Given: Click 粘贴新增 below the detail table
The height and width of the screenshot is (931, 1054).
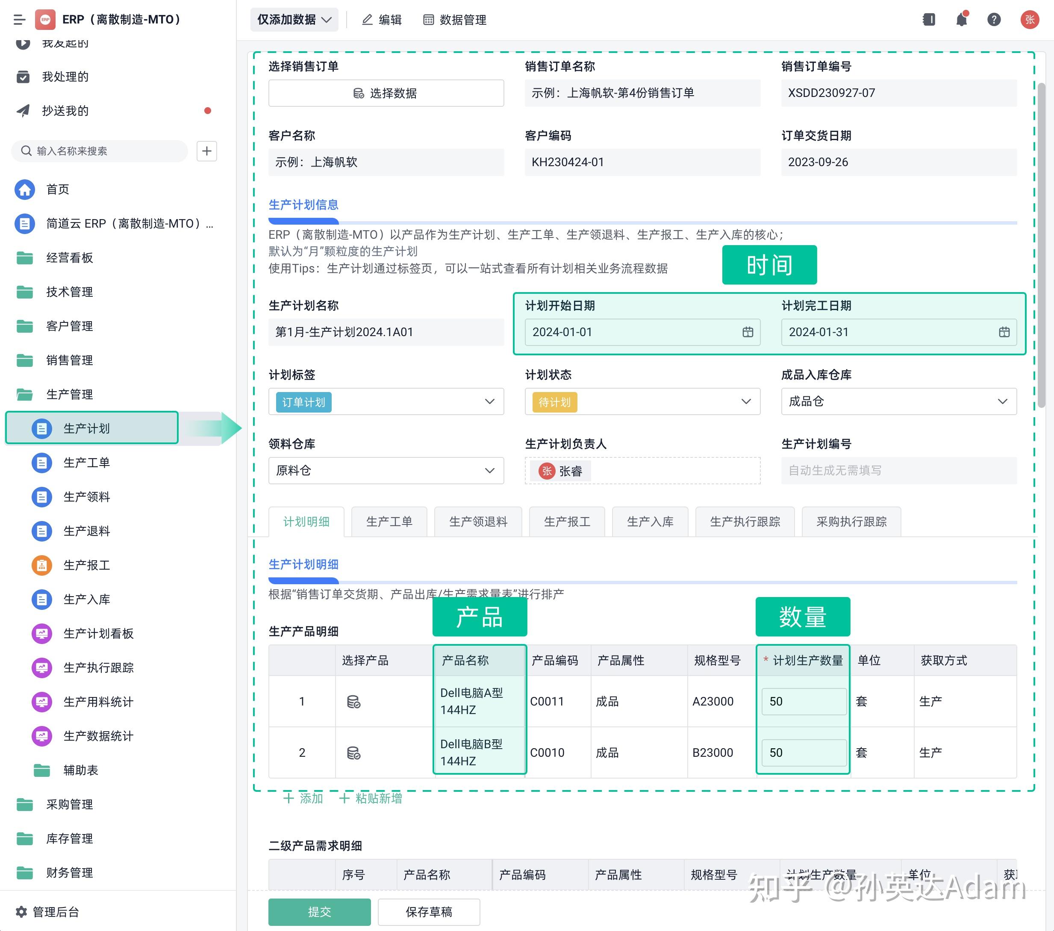Looking at the screenshot, I should (370, 798).
